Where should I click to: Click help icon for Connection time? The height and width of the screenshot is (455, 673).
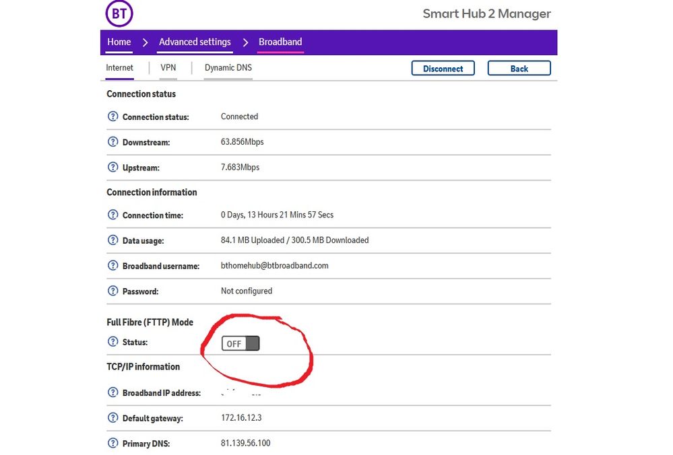(113, 215)
